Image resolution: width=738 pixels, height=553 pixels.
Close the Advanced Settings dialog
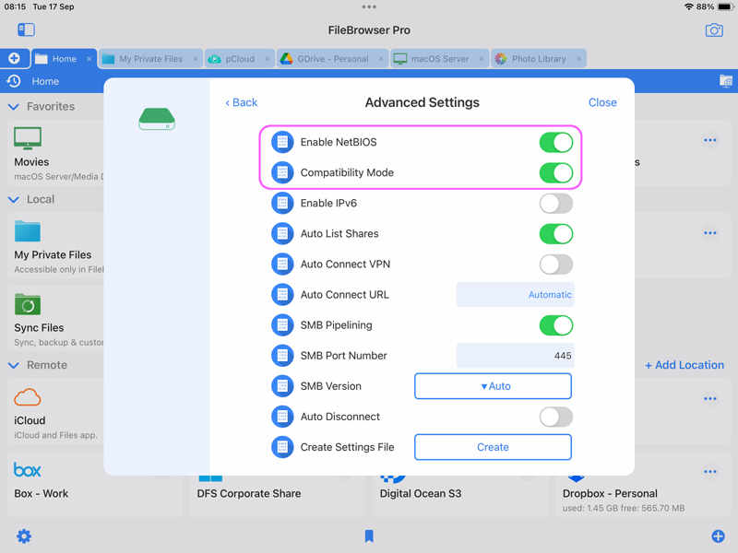602,102
